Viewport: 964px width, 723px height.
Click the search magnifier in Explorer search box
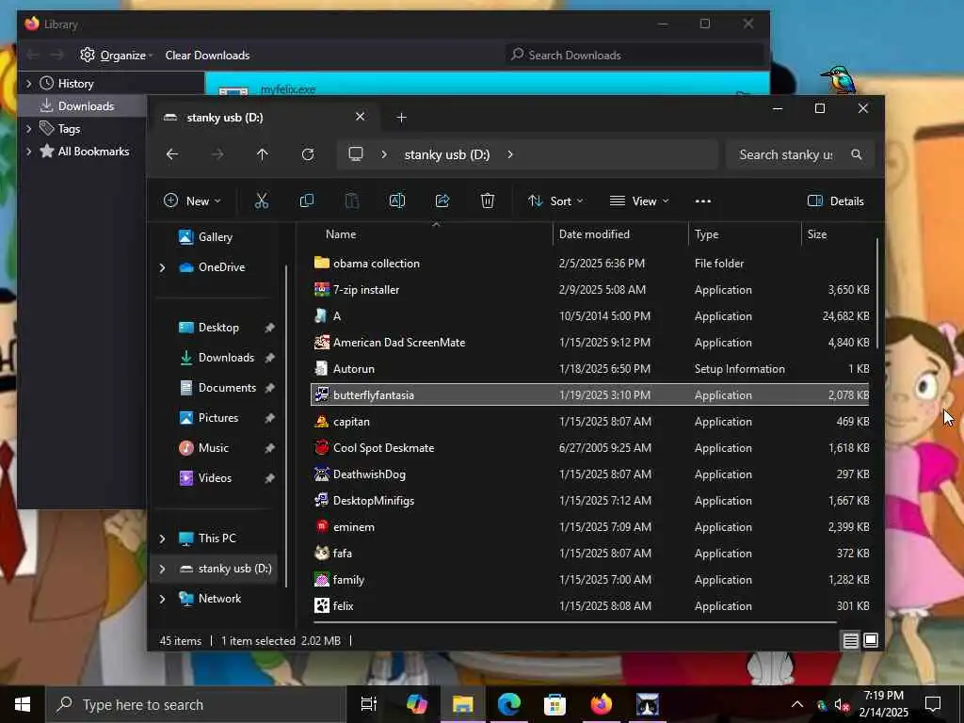[x=857, y=154]
